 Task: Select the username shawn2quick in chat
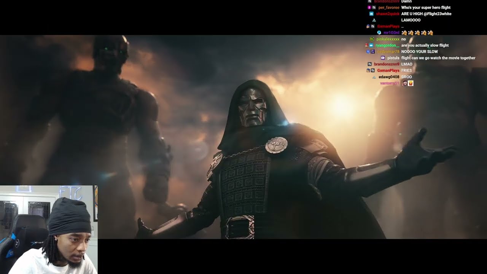click(388, 14)
